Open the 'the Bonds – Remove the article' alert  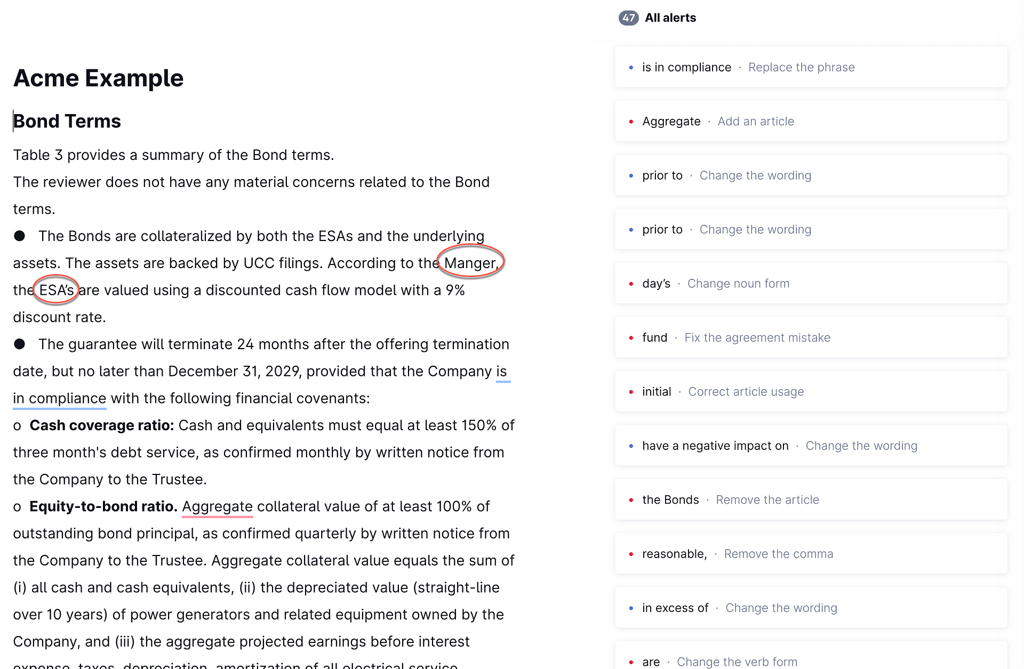[811, 500]
